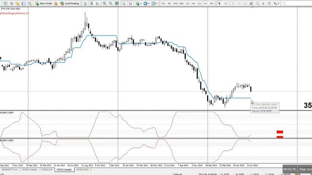
Task: Switch chart to Candlesticks mode
Action: tap(92, 3)
